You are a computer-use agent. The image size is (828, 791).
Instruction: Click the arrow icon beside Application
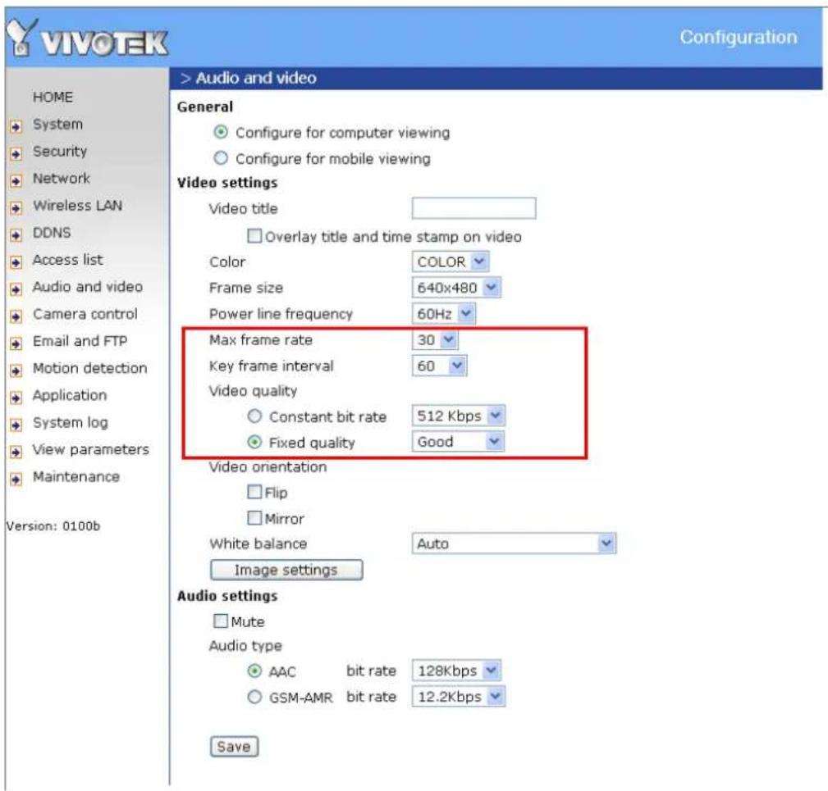pyautogui.click(x=16, y=398)
